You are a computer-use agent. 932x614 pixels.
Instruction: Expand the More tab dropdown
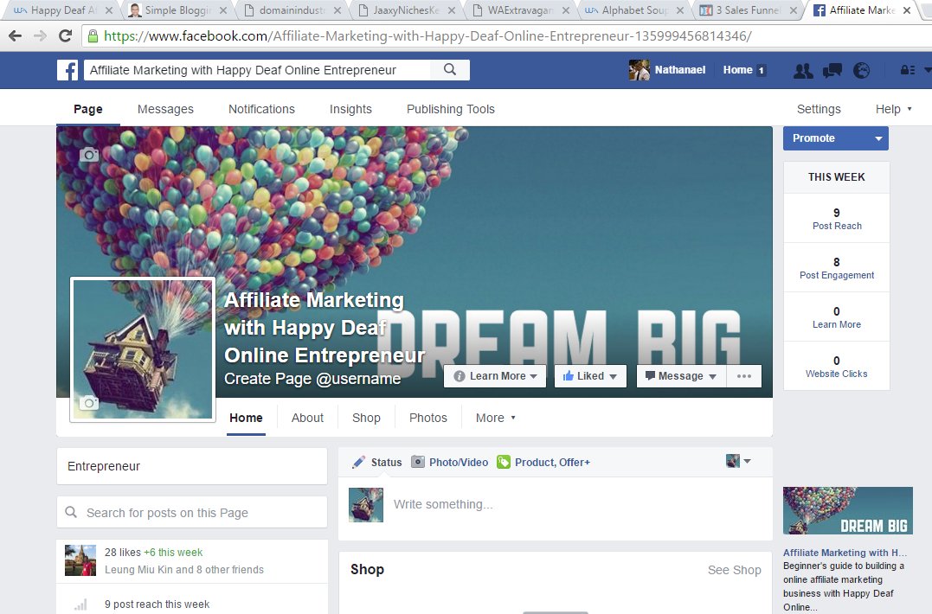495,418
